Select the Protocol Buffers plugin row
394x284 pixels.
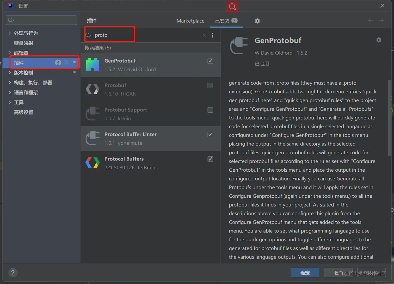151,163
